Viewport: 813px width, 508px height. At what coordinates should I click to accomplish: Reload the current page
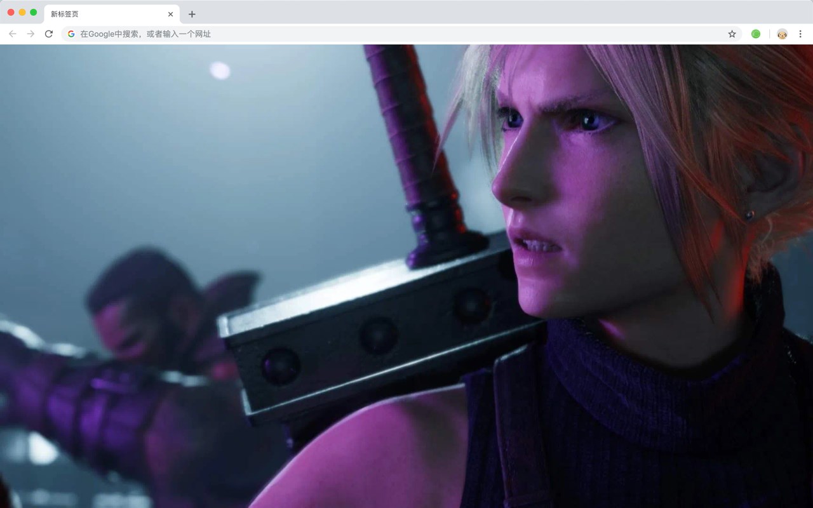[x=49, y=34]
